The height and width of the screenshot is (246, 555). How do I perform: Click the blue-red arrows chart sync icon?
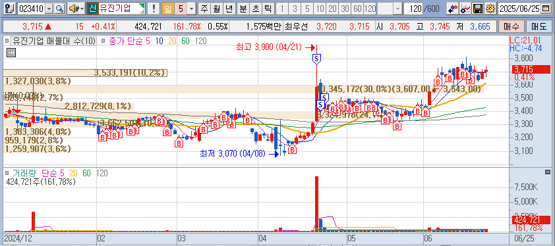click(453, 9)
